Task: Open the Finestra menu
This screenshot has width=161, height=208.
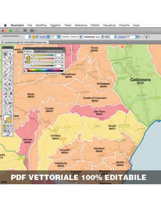Action: coord(124,25)
